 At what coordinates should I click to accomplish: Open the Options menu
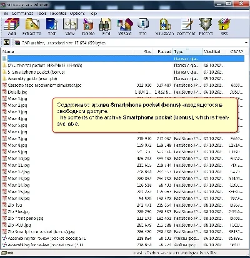(77, 13)
